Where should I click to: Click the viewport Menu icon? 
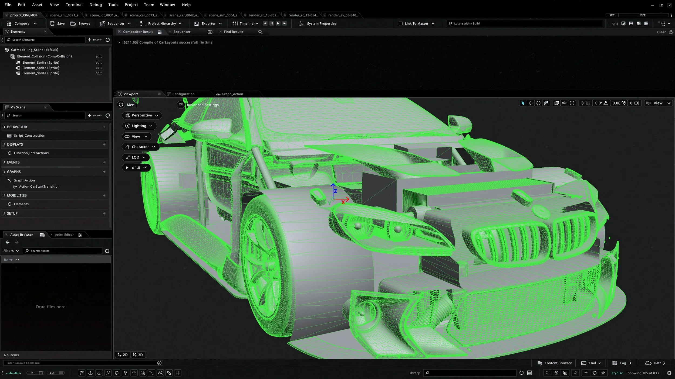coord(121,105)
